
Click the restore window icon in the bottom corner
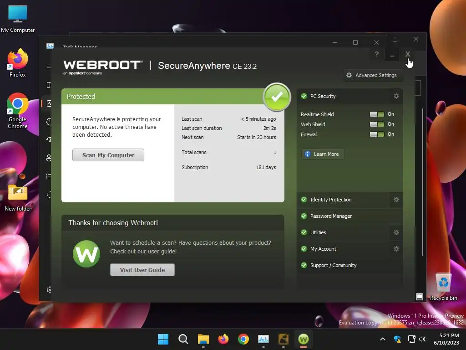(419, 296)
